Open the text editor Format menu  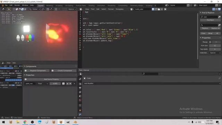coord(111,9)
